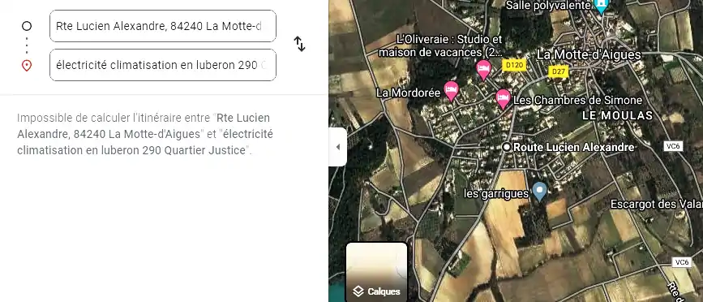Select the Les Chambres de Simone lodging pin
703x302 pixels.
coord(503,99)
